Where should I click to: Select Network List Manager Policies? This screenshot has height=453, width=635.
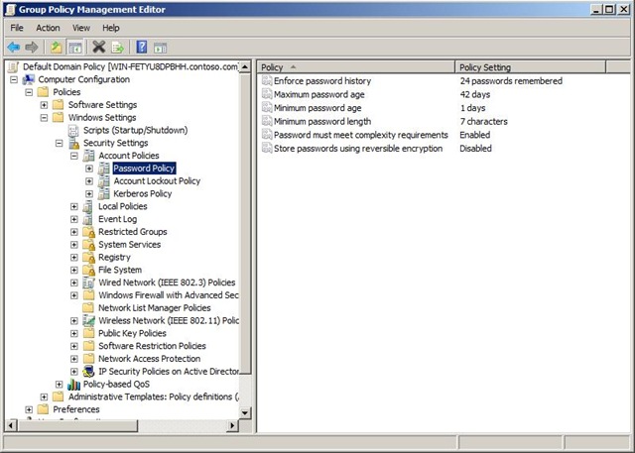[x=155, y=308]
